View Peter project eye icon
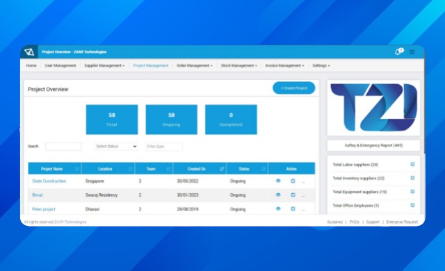Screen dimensions: 445x271 (x=278, y=208)
